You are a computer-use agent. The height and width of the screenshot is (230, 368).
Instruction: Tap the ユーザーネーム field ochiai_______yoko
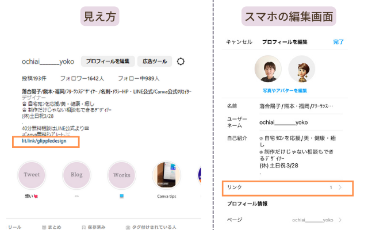tap(283, 122)
